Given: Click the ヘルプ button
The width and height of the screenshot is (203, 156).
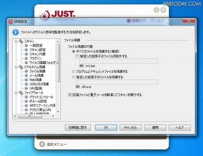Looking at the screenshot, I should [180, 128].
